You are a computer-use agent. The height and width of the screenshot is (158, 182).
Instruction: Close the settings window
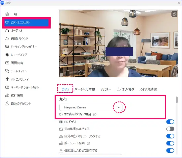tap(179, 3)
